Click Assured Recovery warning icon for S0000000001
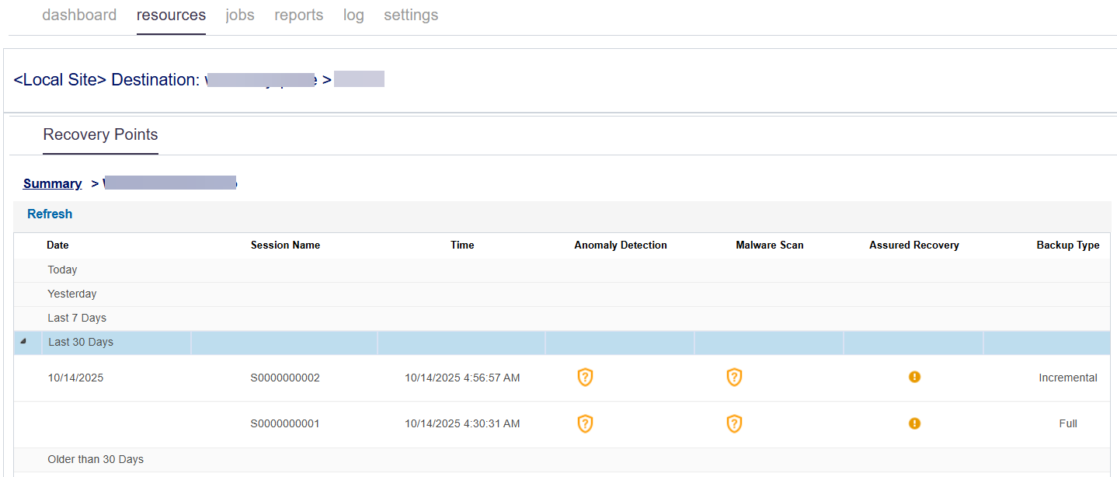The width and height of the screenshot is (1117, 477). [x=914, y=424]
